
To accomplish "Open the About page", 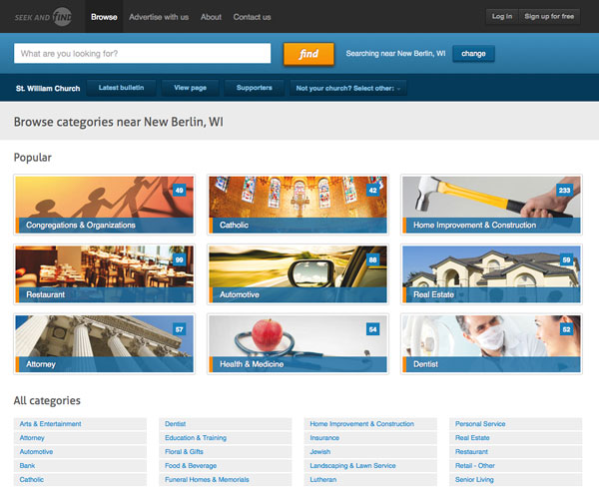I will tap(211, 17).
